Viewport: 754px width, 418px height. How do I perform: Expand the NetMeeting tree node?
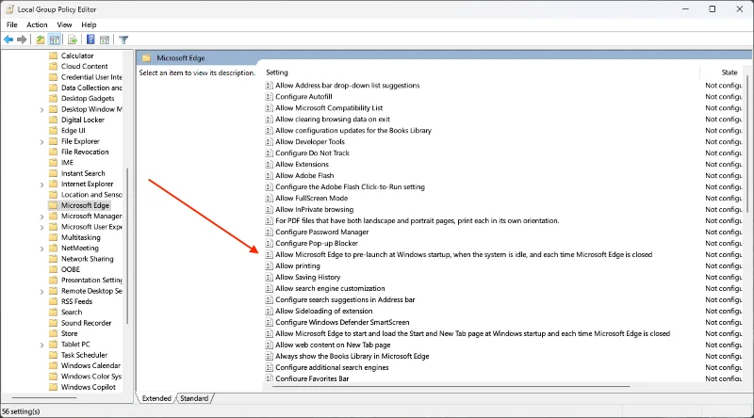(41, 249)
